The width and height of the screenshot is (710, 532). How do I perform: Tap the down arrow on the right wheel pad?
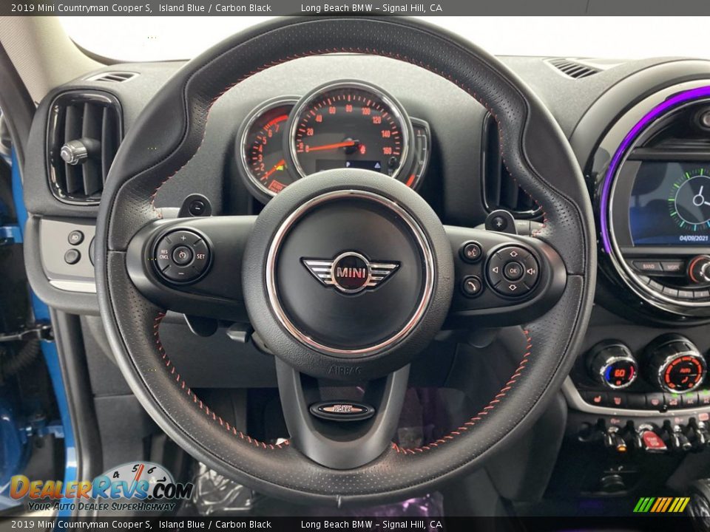[x=512, y=287]
